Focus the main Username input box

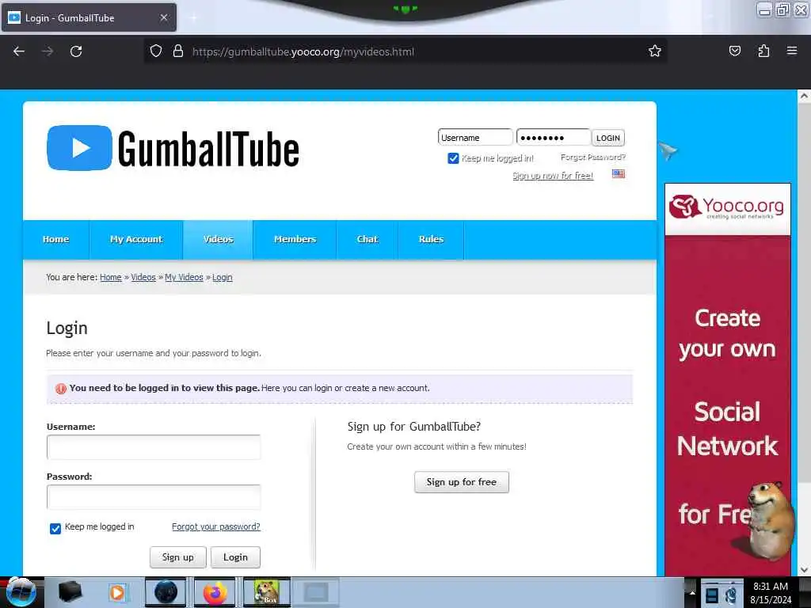[x=154, y=447]
